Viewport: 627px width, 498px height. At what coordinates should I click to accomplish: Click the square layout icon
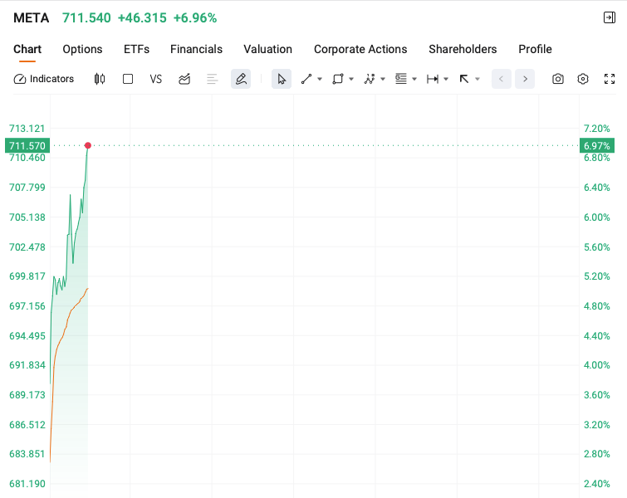128,79
